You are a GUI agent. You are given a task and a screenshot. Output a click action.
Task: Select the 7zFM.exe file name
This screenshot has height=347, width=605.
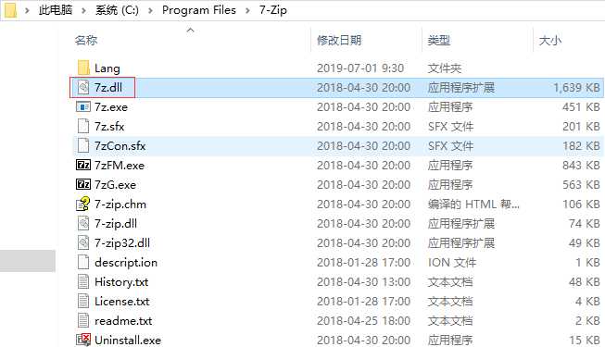click(120, 165)
